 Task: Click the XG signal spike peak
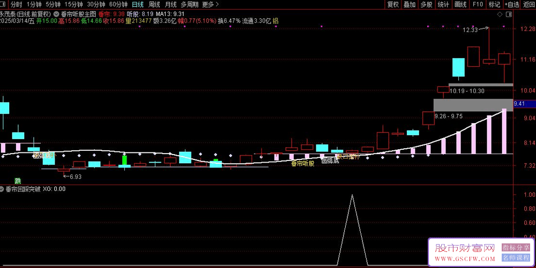[x=352, y=195]
